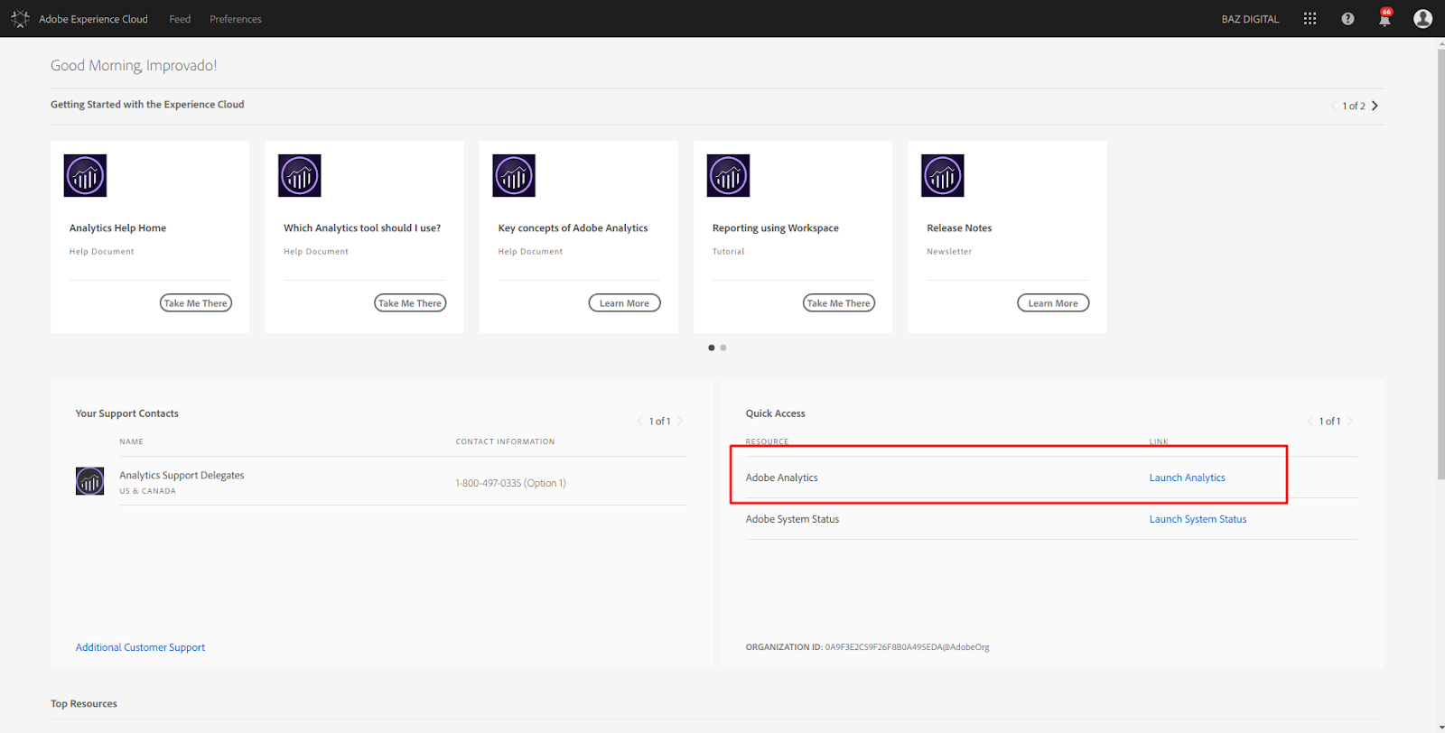The height and width of the screenshot is (733, 1445).
Task: Click Key concepts of Adobe Analytics title
Action: click(573, 228)
